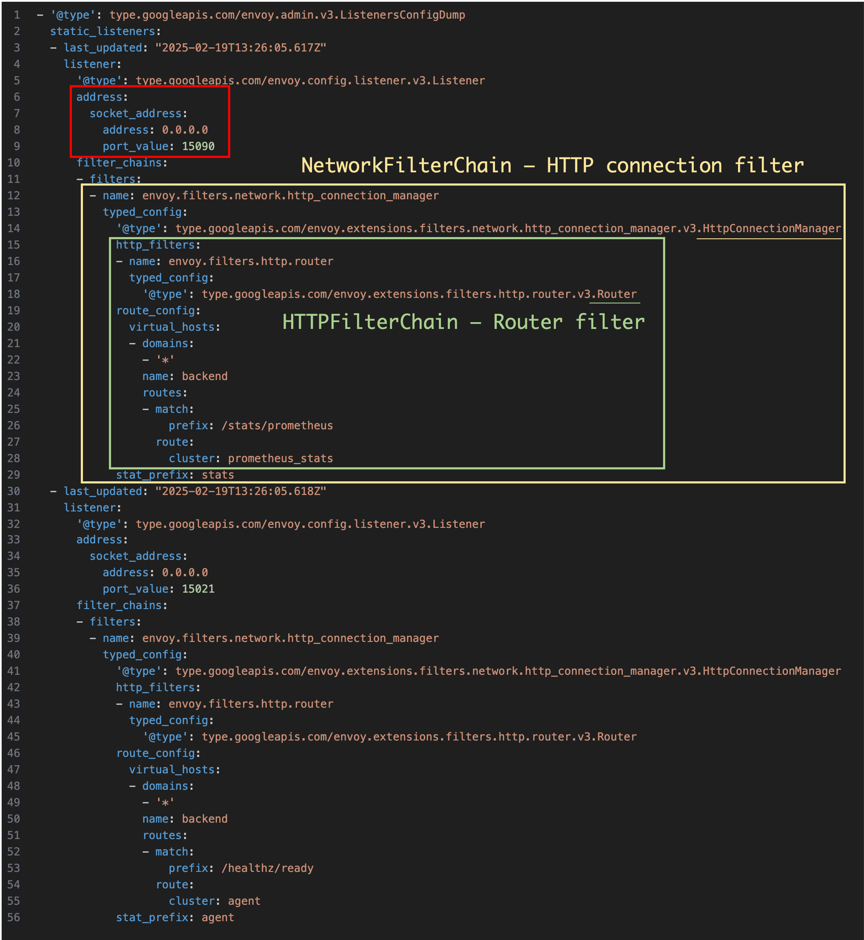Click envoy.filters.http.router on line 16
The width and height of the screenshot is (864, 940).
251,261
